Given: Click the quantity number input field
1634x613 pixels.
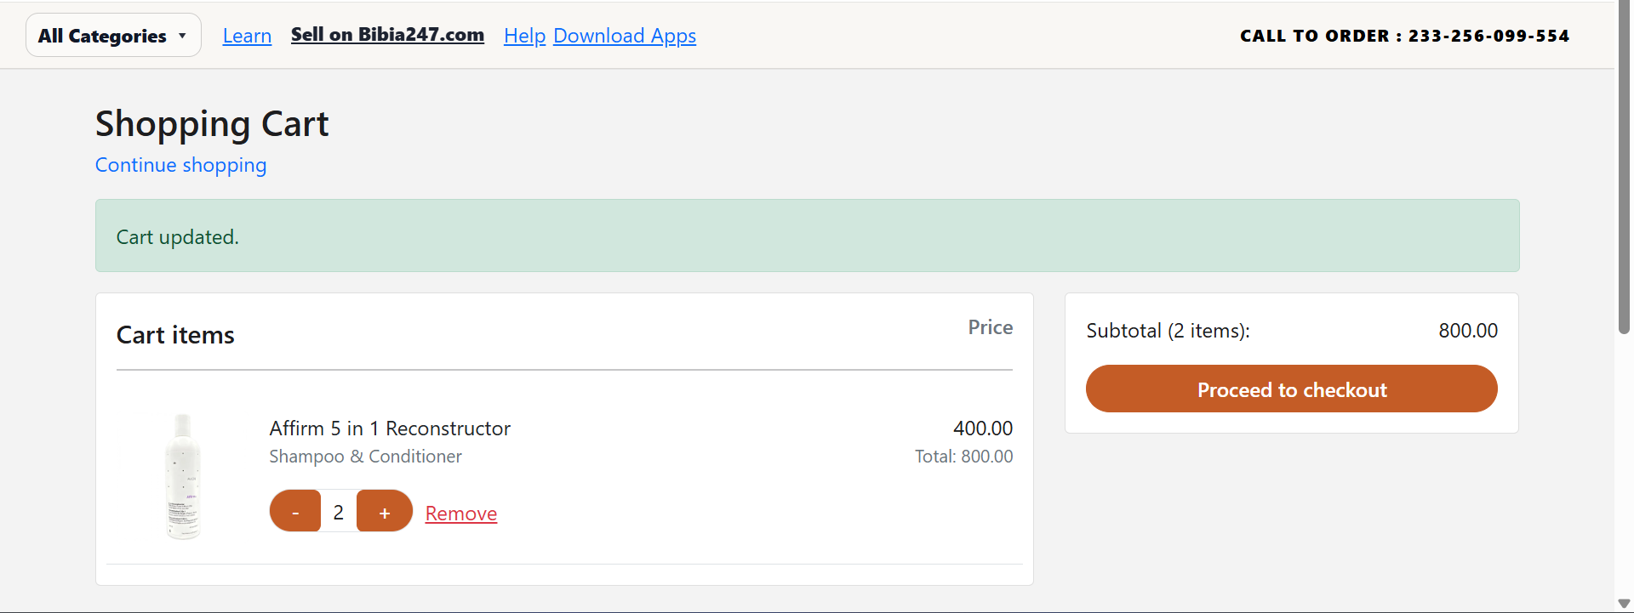Looking at the screenshot, I should point(339,511).
